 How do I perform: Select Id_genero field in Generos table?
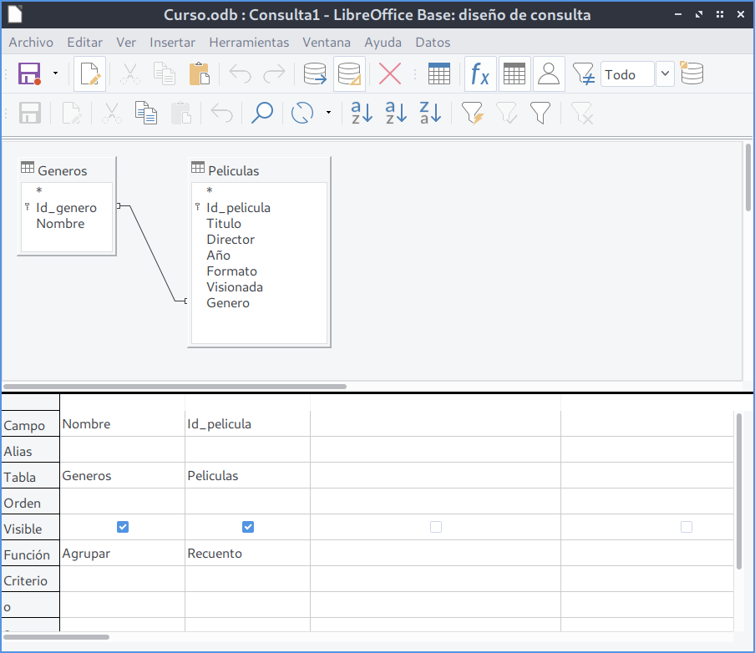click(66, 208)
